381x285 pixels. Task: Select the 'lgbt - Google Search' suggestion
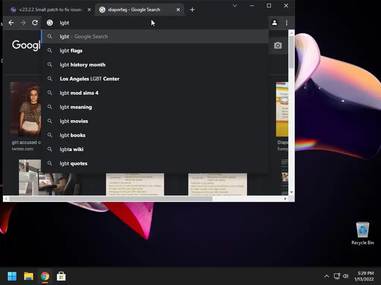pos(155,36)
